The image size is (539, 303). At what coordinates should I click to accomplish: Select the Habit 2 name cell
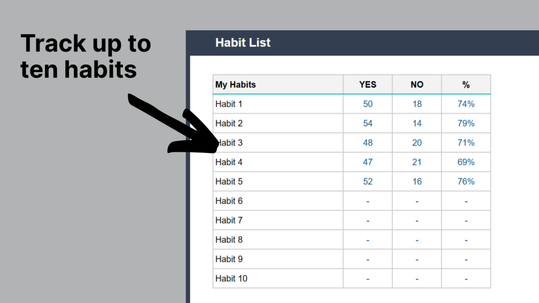point(278,123)
